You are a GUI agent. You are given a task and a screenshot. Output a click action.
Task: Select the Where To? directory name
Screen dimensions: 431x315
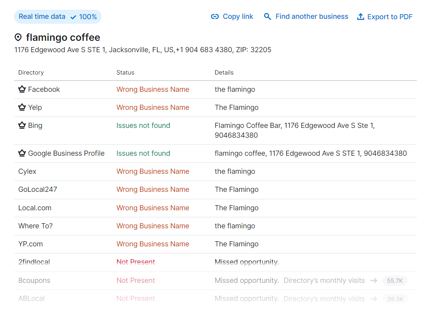35,226
